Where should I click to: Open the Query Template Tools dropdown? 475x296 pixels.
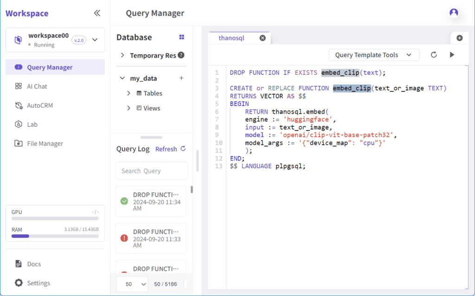(374, 55)
